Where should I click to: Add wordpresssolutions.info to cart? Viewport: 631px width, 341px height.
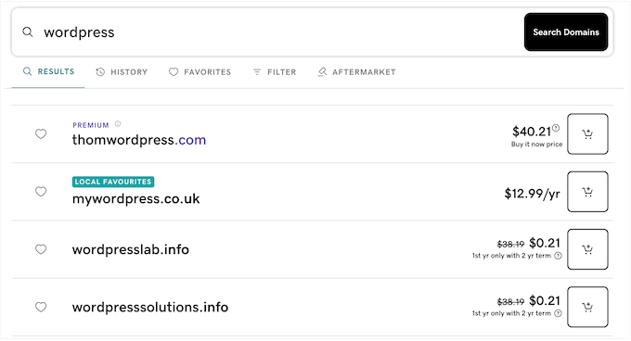(x=587, y=307)
